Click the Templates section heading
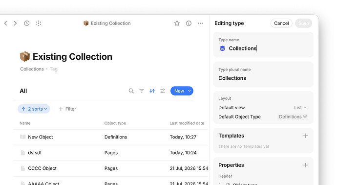337x185 pixels. point(231,136)
